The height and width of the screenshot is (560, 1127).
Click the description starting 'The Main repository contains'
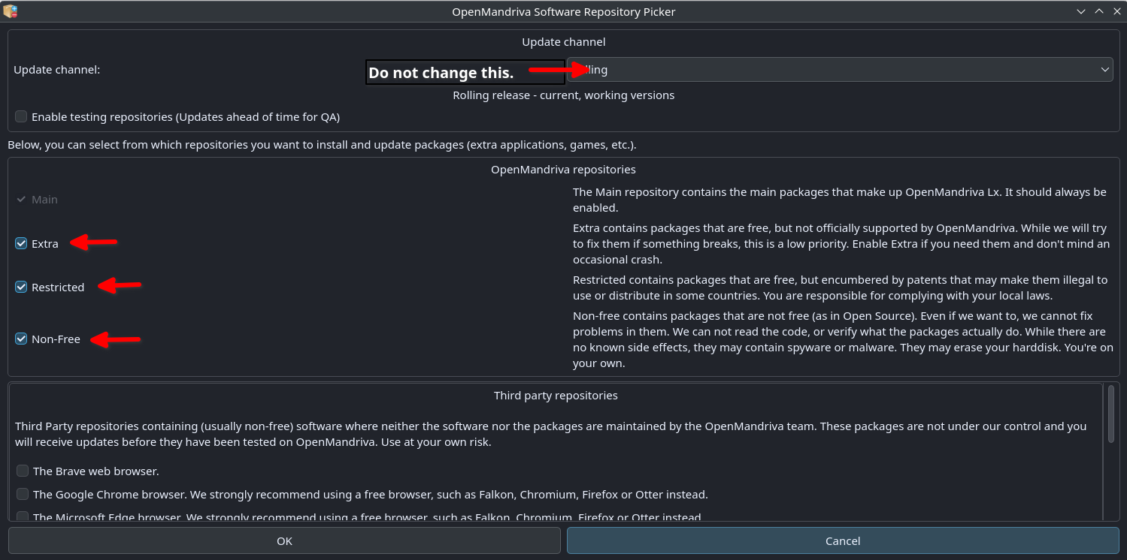coord(839,200)
